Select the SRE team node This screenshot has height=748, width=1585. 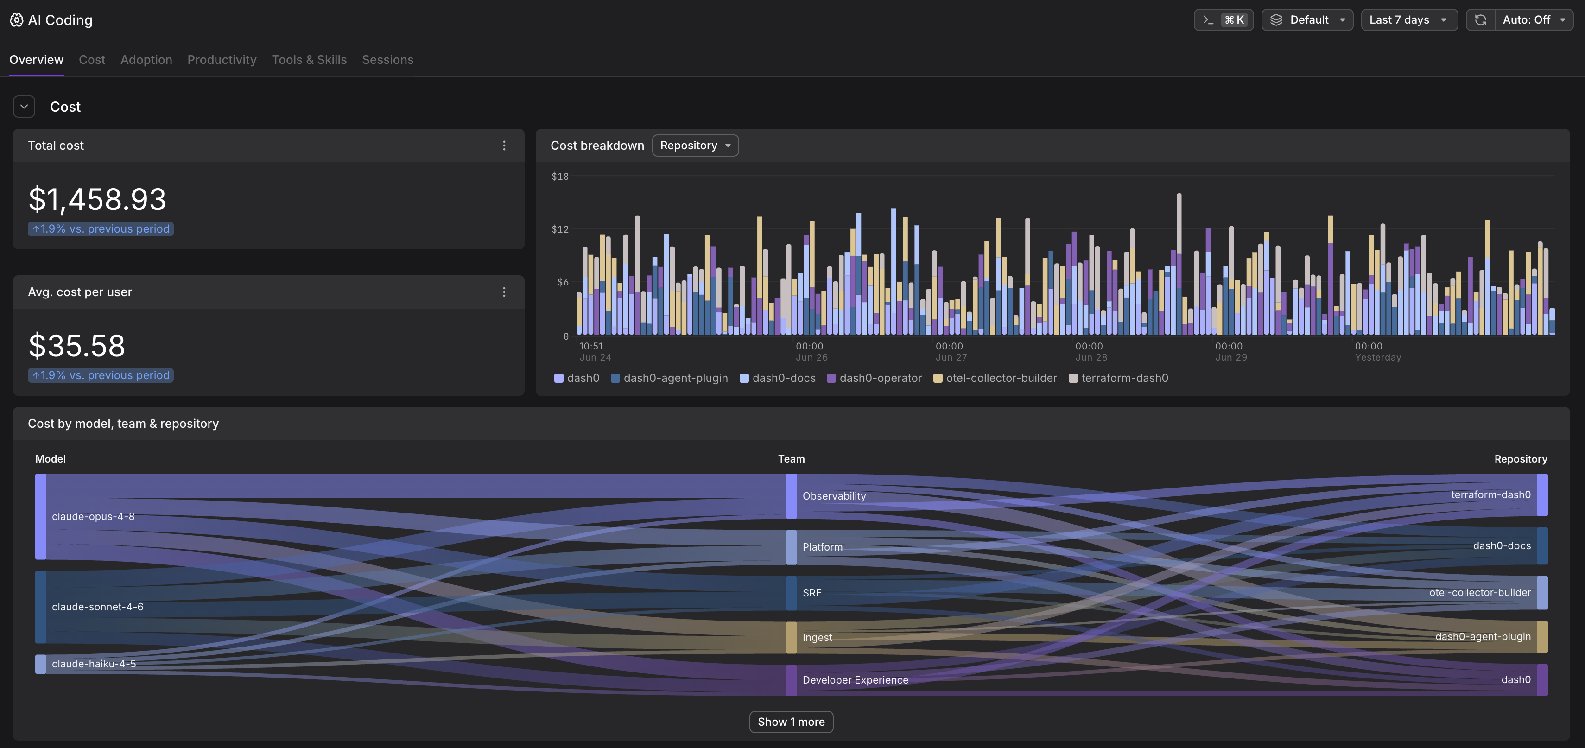(791, 593)
